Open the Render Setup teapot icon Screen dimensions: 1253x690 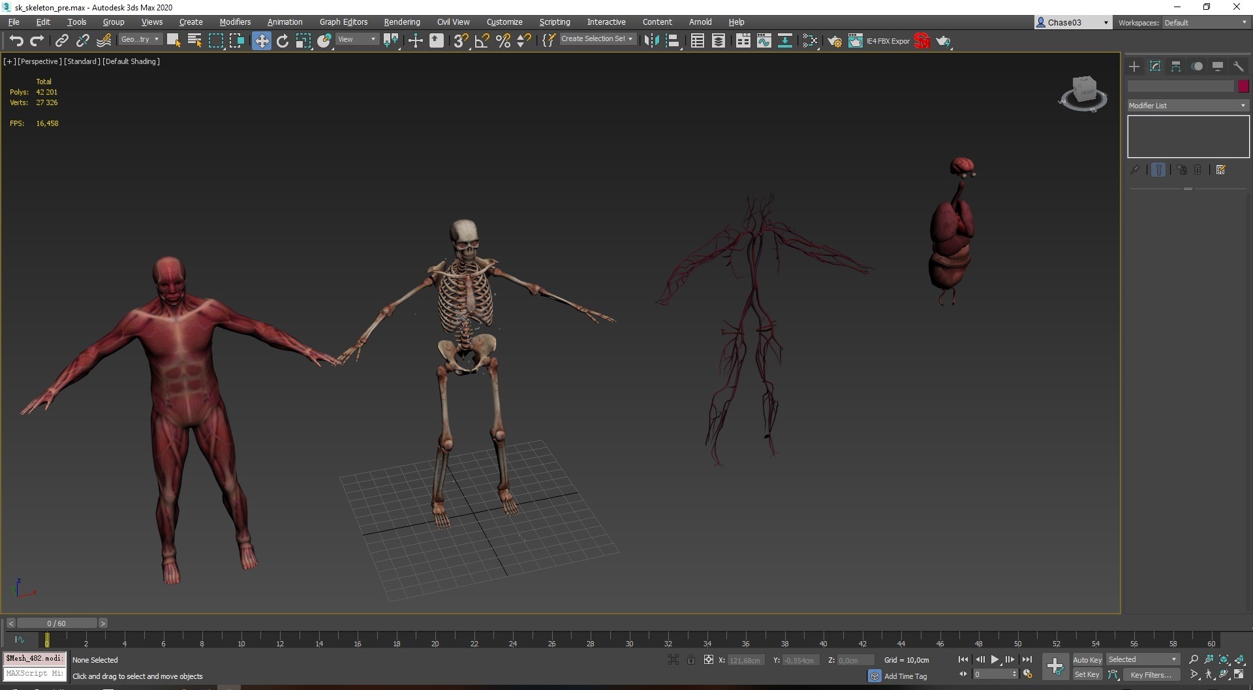(835, 41)
